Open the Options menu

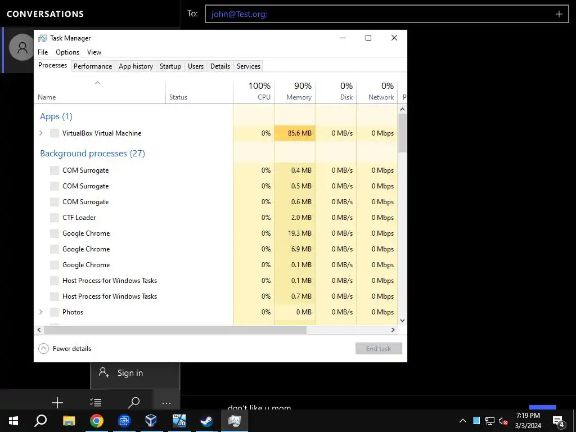click(x=67, y=52)
